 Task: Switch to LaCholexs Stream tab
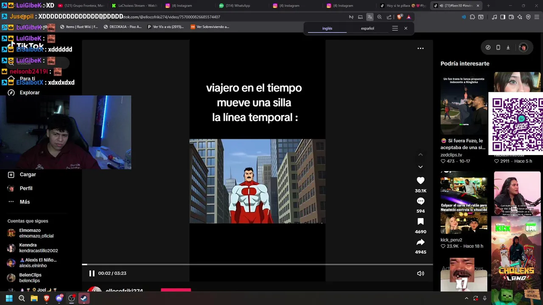click(134, 6)
